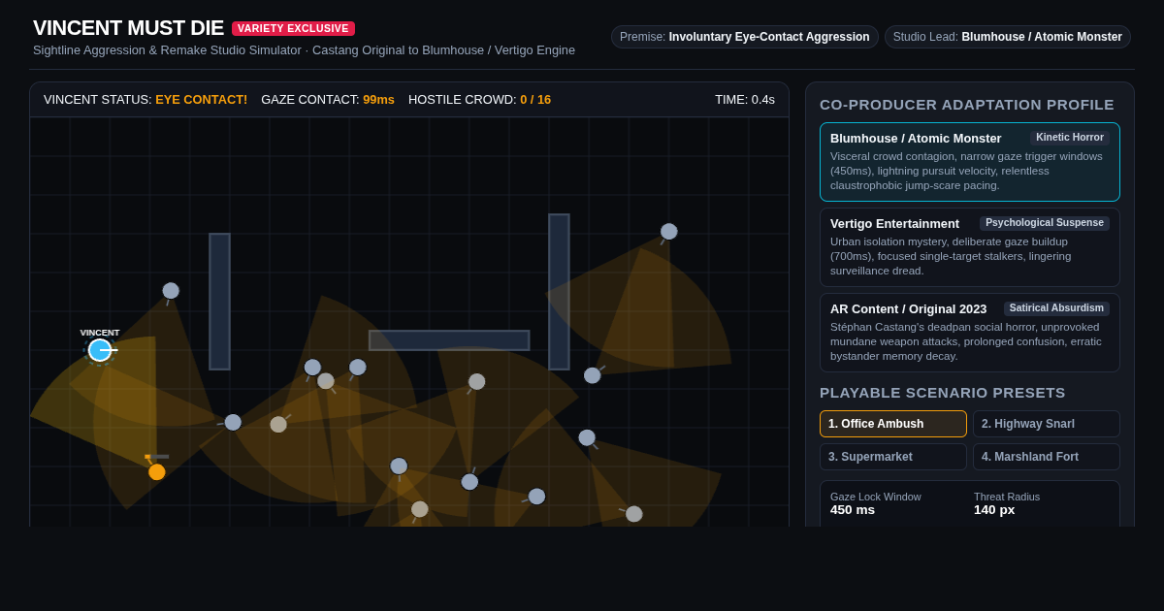Click the Sightline Aggression subtitle text
The image size is (1164, 611).
point(304,50)
